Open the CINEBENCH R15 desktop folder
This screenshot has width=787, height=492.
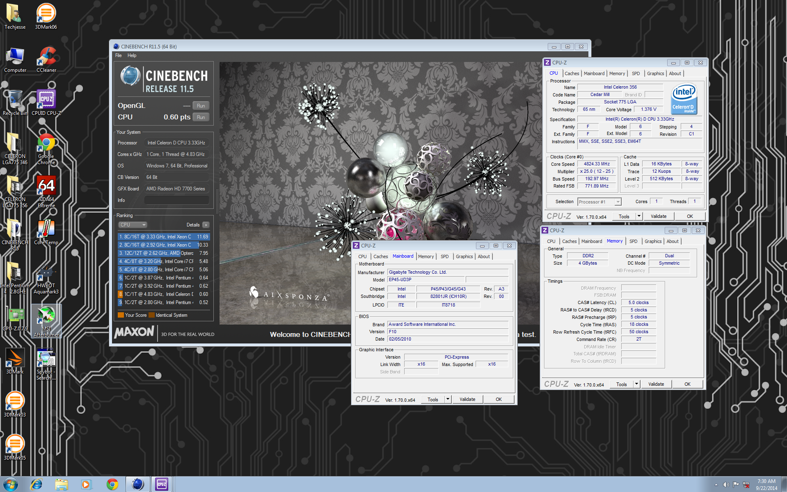[x=15, y=235]
